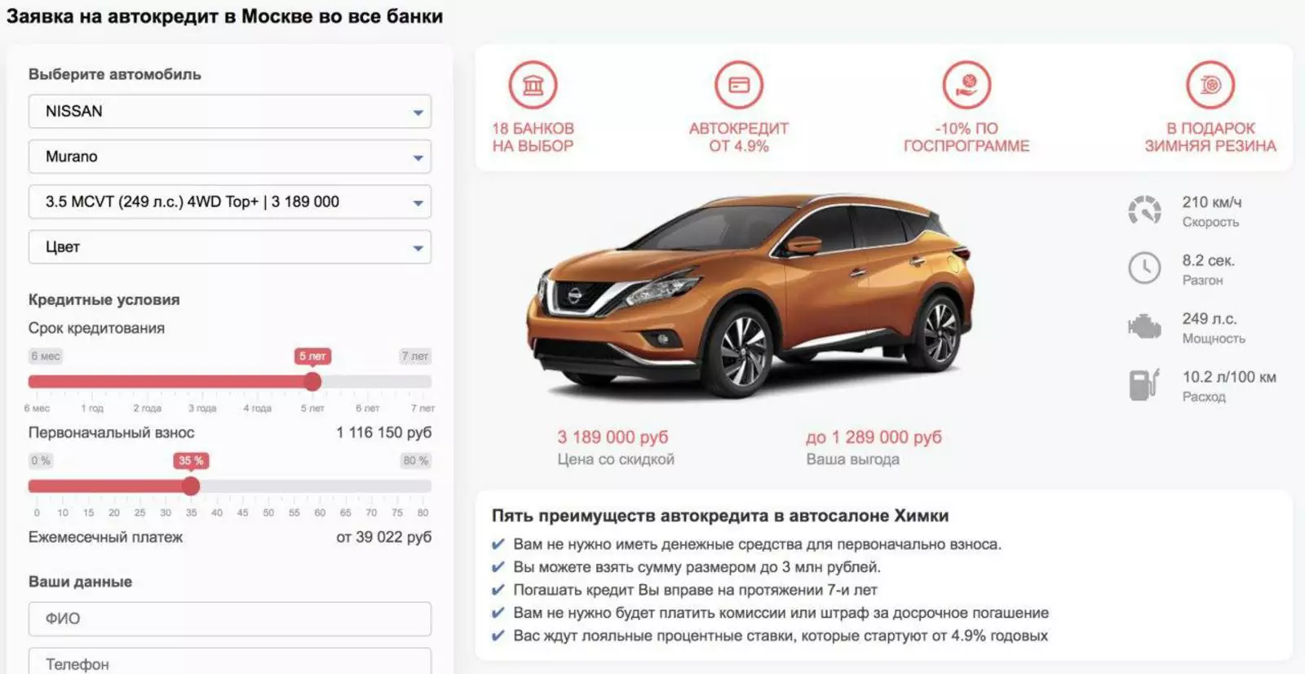The height and width of the screenshot is (674, 1305).
Task: Click the ФИО input field
Action: tap(230, 619)
